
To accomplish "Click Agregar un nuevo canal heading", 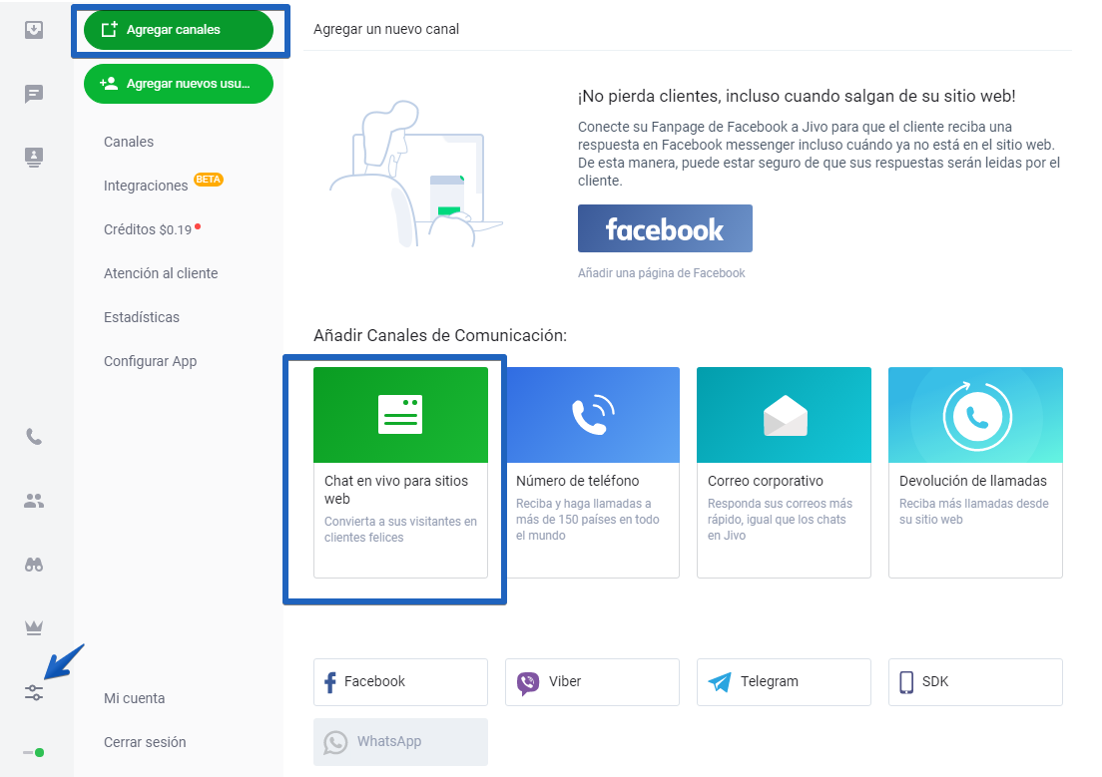I will coord(386,29).
